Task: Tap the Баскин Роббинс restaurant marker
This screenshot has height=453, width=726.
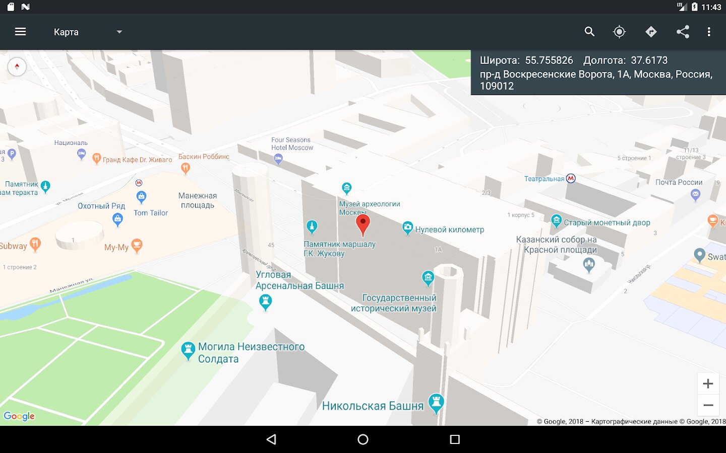Action: 186,169
